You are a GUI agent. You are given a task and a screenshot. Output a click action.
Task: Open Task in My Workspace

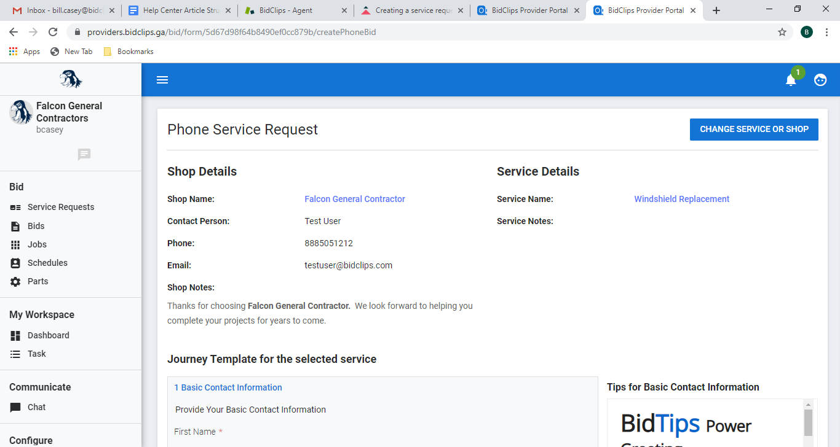tap(37, 354)
